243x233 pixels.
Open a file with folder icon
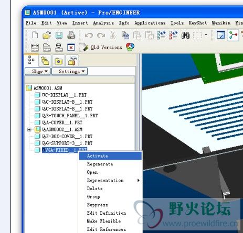(47, 35)
